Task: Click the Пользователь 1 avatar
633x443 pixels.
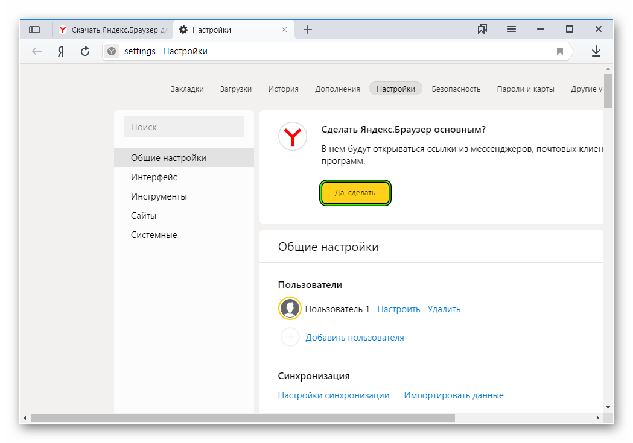Action: (x=290, y=309)
